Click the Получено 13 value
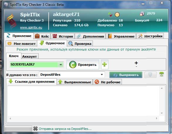 (121, 25)
